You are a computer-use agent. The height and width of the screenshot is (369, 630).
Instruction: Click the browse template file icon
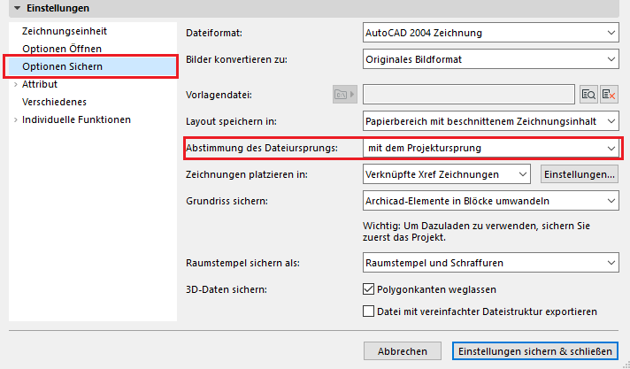pyautogui.click(x=588, y=94)
